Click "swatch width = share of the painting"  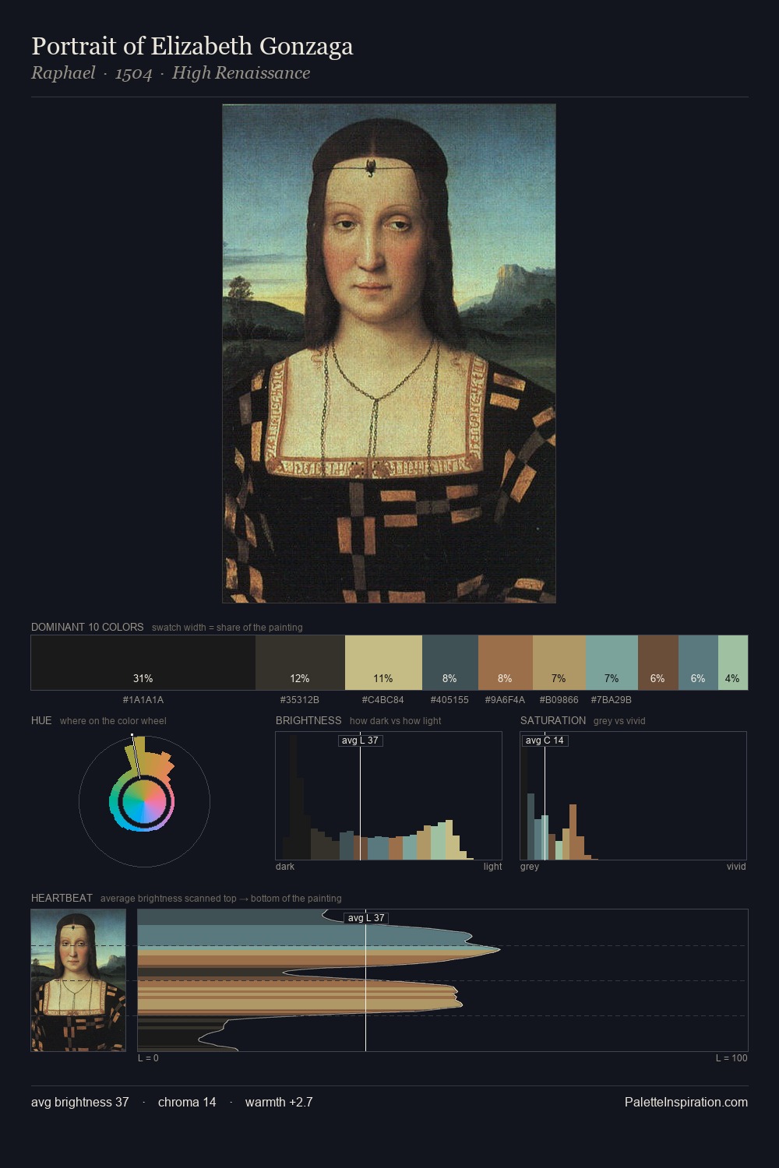pos(227,628)
